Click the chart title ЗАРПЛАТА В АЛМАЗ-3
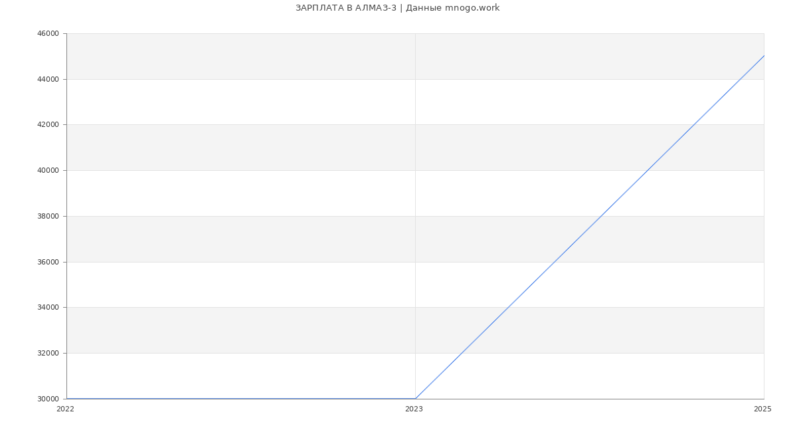 click(345, 8)
